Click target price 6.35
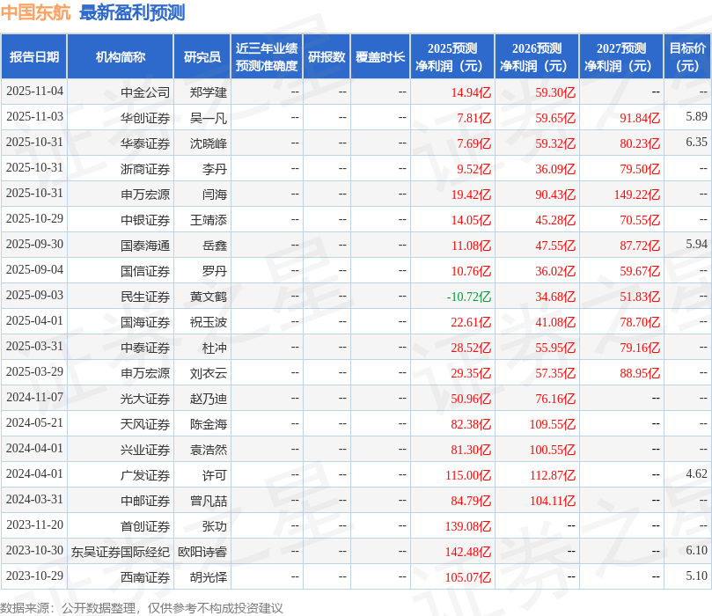The height and width of the screenshot is (616, 712). [x=696, y=142]
